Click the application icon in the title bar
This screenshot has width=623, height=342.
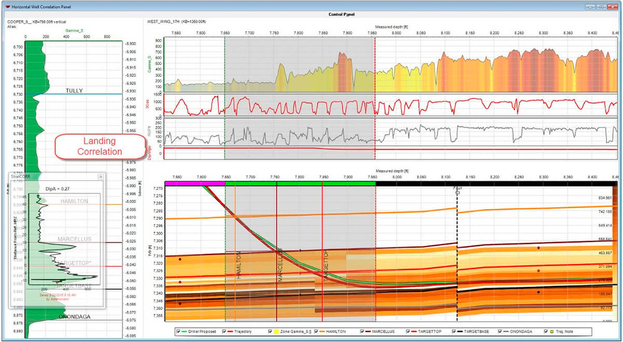click(7, 6)
